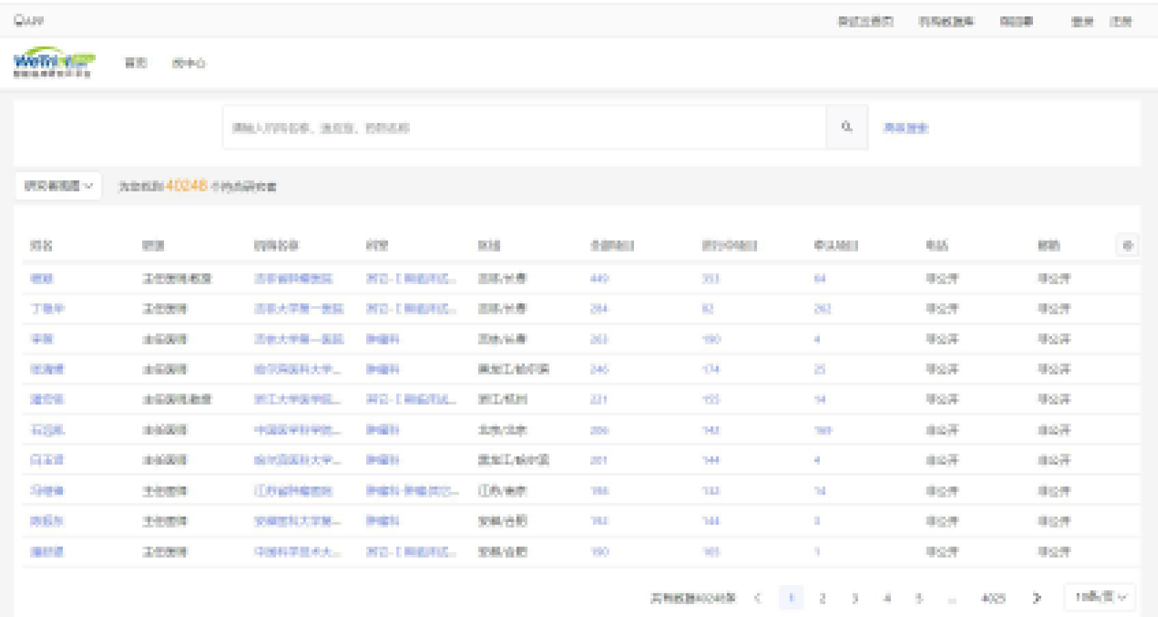The height and width of the screenshot is (617, 1158).
Task: Click the total trials value 284
Action: point(599,308)
